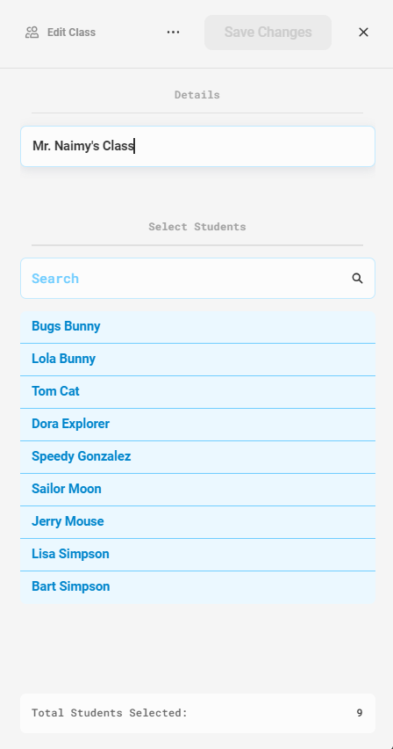The image size is (393, 749).
Task: Open the three-dots more options menu
Action: (173, 32)
